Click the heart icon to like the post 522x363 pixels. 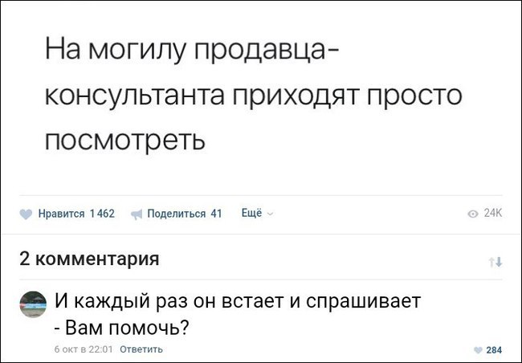click(x=27, y=214)
